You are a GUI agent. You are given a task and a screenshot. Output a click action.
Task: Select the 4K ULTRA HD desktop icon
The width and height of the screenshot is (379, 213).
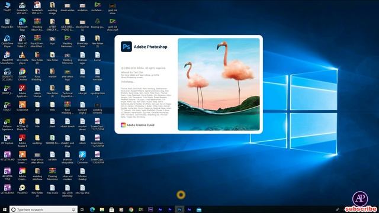pyautogui.click(x=7, y=156)
